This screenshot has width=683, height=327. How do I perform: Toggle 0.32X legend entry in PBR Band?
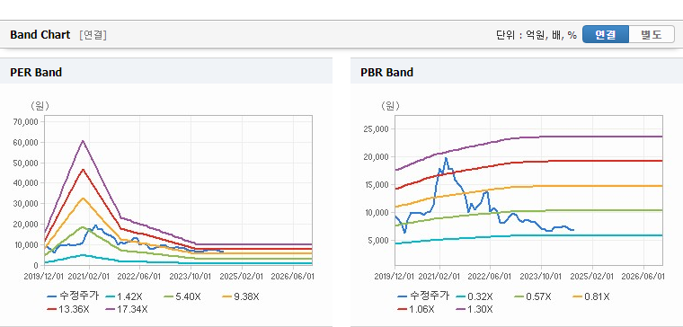(x=475, y=296)
